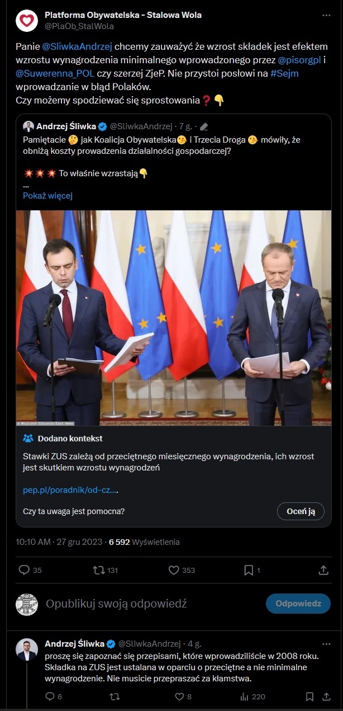Share Andrzej Śliwka's reply
The height and width of the screenshot is (711, 343).
(326, 696)
